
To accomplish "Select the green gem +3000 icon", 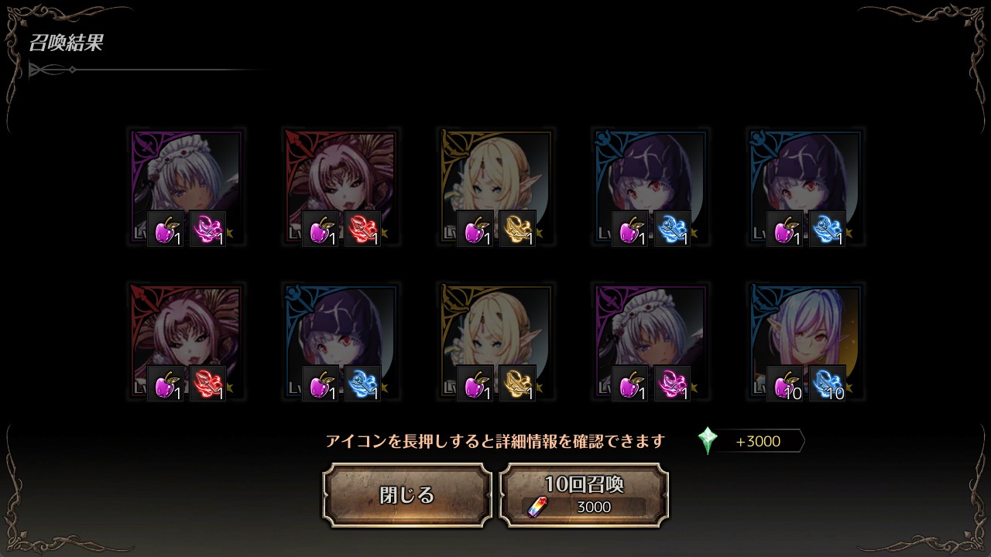I will click(x=708, y=441).
